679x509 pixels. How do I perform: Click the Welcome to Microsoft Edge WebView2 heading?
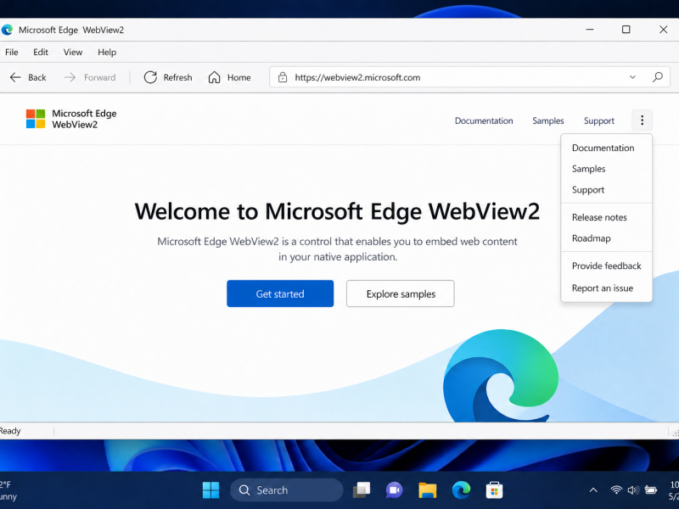pyautogui.click(x=337, y=211)
